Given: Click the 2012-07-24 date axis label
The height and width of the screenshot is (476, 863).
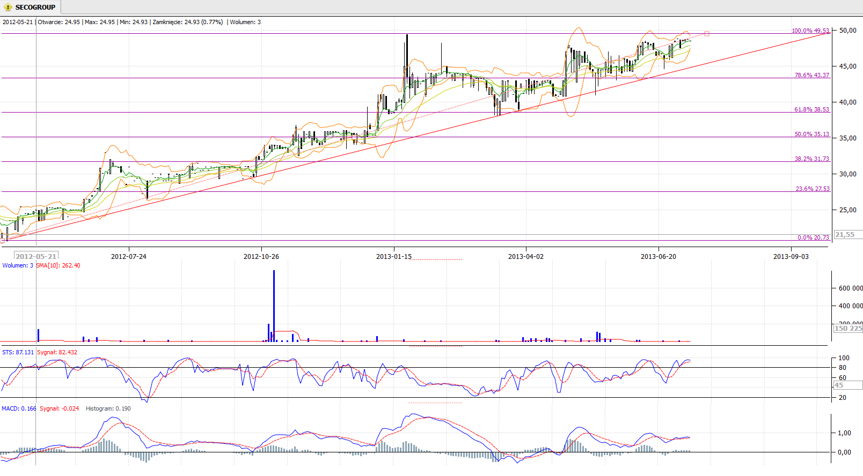Looking at the screenshot, I should tap(129, 256).
